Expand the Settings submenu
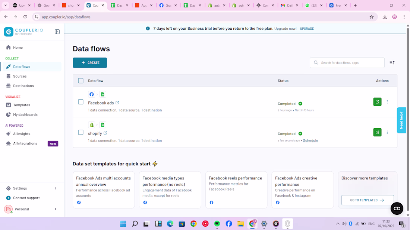This screenshot has height=230, width=410. [x=56, y=188]
